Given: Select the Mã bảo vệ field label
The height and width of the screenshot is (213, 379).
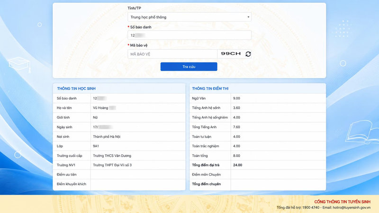Looking at the screenshot, I should tap(138, 45).
